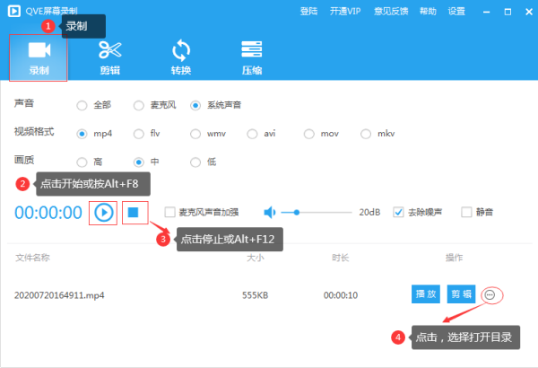Switch to the 转换 convert tab
Viewport: 538px width, 368px height.
[181, 57]
